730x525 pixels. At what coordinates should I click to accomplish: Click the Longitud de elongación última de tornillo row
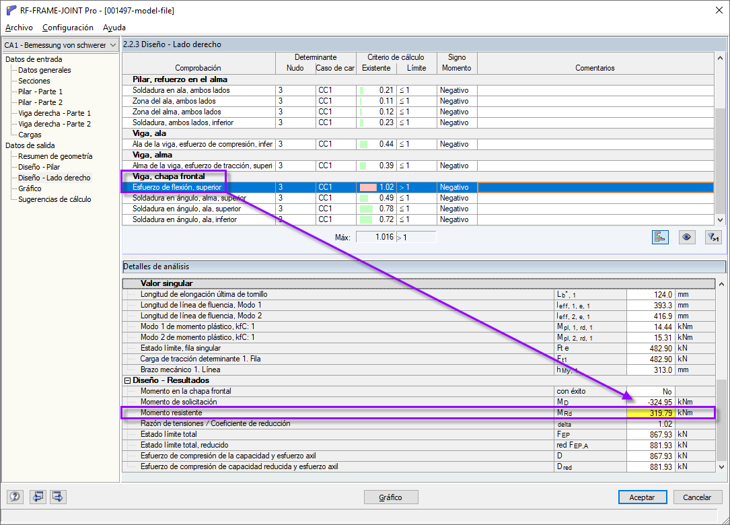tap(418, 294)
